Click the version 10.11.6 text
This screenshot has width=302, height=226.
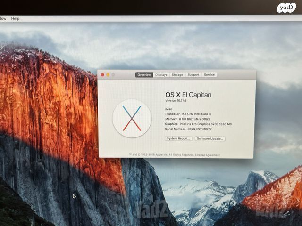(176, 100)
